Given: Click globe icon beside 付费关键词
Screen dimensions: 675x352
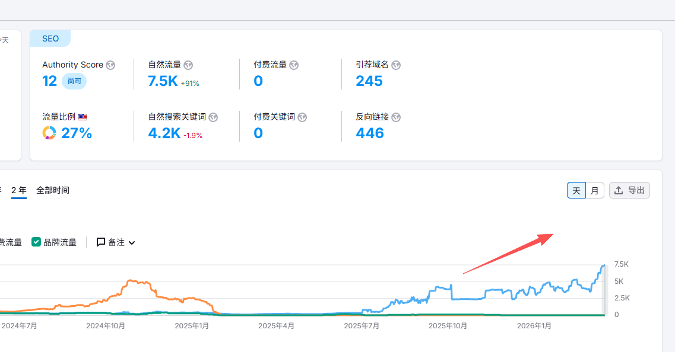Looking at the screenshot, I should (302, 117).
